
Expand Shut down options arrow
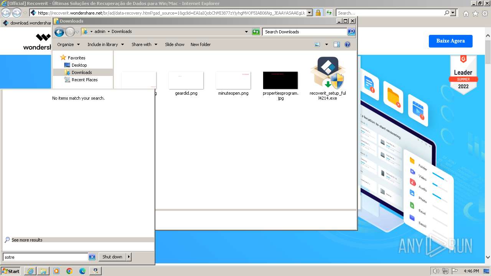point(129,257)
